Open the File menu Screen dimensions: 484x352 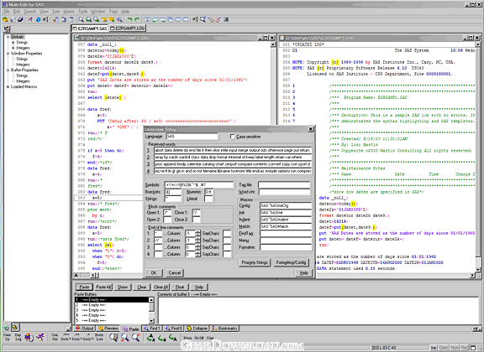(x=7, y=12)
